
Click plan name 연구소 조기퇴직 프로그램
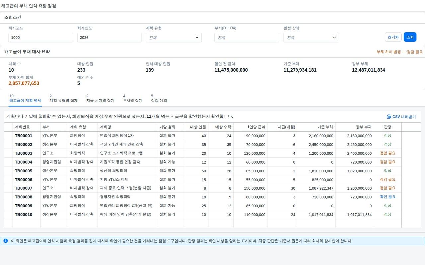(x=121, y=153)
